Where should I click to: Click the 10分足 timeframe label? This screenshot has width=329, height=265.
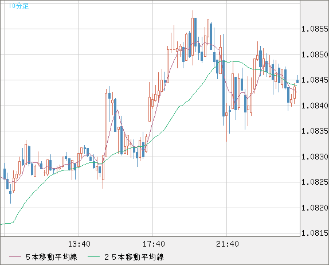pyautogui.click(x=19, y=6)
